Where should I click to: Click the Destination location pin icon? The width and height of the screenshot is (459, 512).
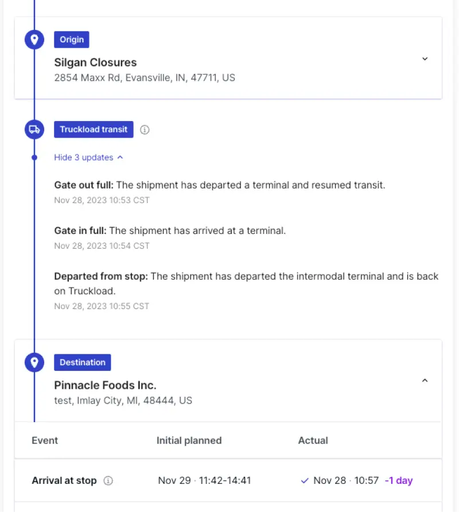tap(34, 362)
